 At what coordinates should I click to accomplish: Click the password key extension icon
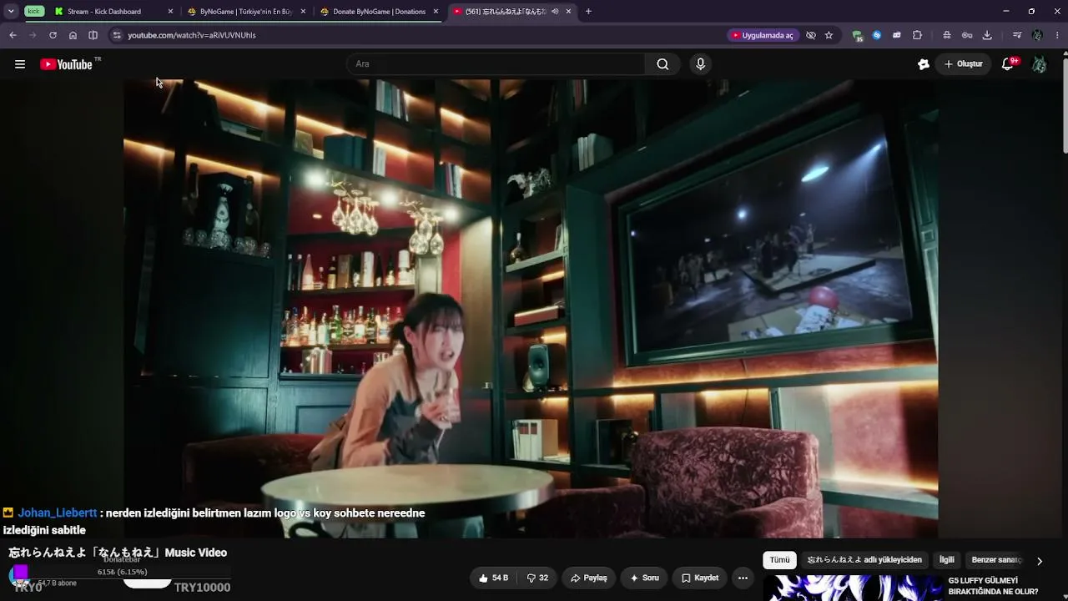(x=967, y=35)
